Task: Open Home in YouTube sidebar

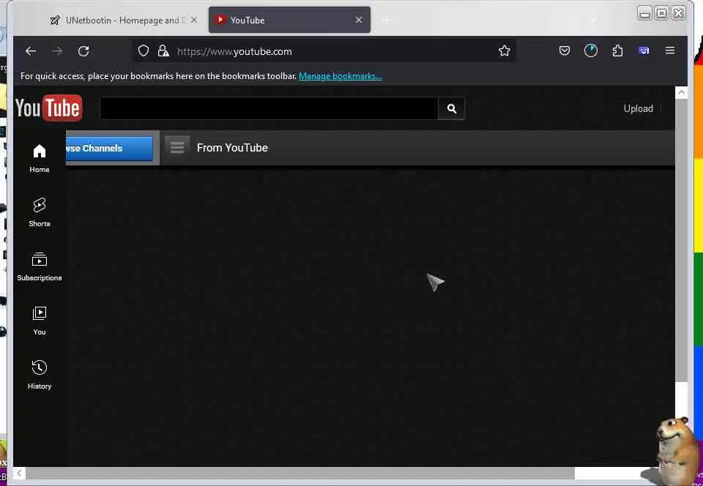Action: pyautogui.click(x=40, y=159)
